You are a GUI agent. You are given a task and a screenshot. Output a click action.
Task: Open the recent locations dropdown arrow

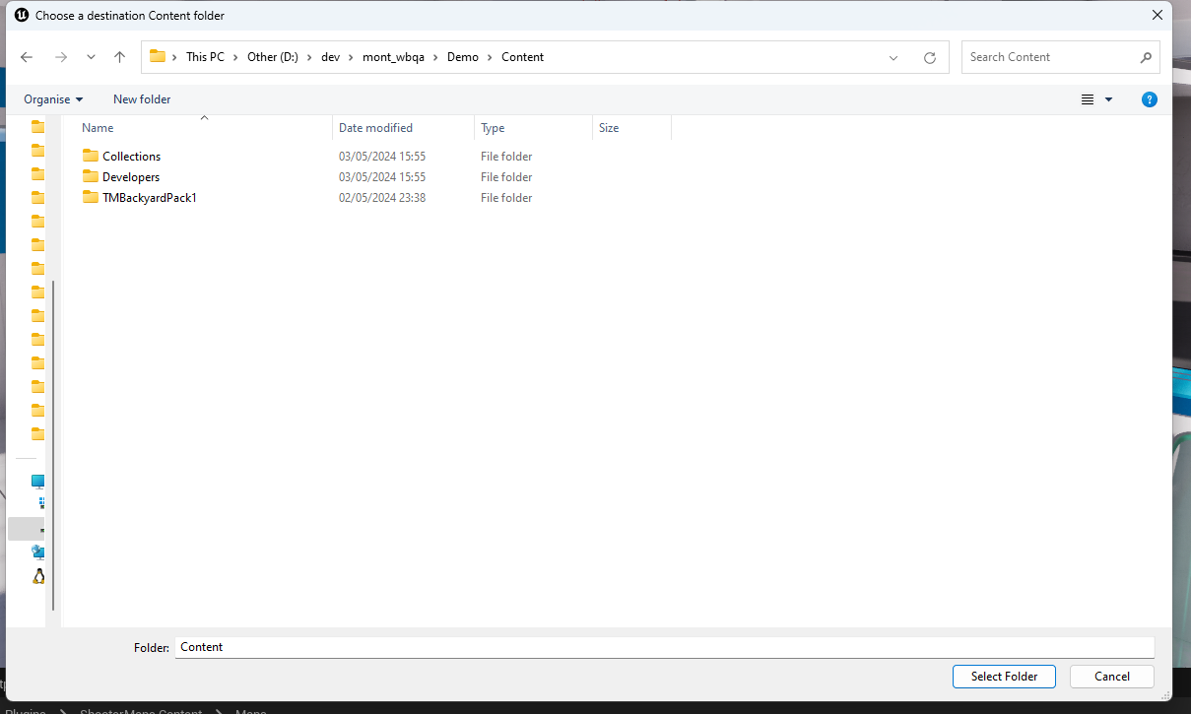(91, 57)
